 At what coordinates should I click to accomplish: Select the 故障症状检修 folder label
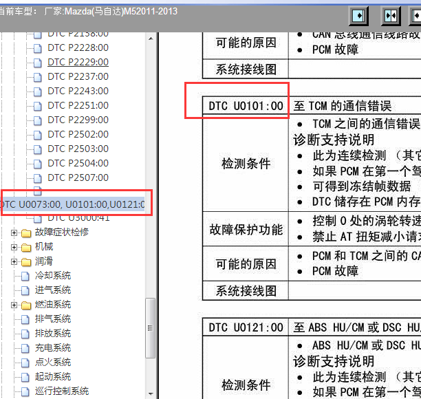(x=62, y=233)
